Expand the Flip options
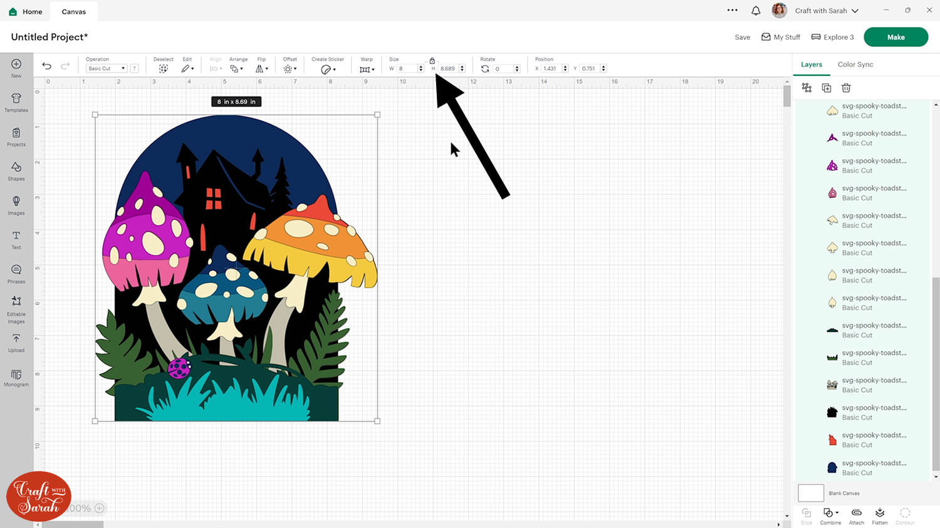The height and width of the screenshot is (528, 940). pos(262,68)
